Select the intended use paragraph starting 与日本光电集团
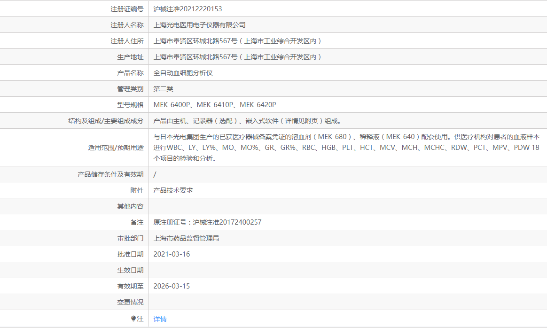 [x=347, y=148]
